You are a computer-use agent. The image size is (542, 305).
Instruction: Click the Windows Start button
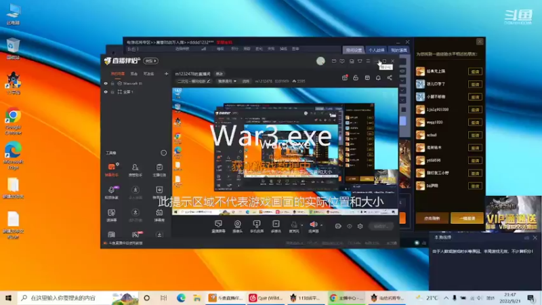tap(8, 298)
